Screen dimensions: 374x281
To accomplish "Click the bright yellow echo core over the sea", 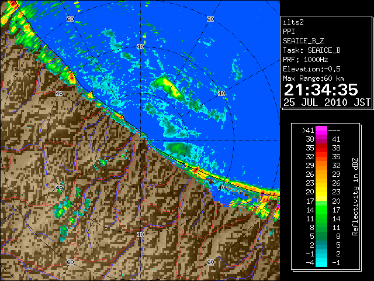I will point(170,87).
